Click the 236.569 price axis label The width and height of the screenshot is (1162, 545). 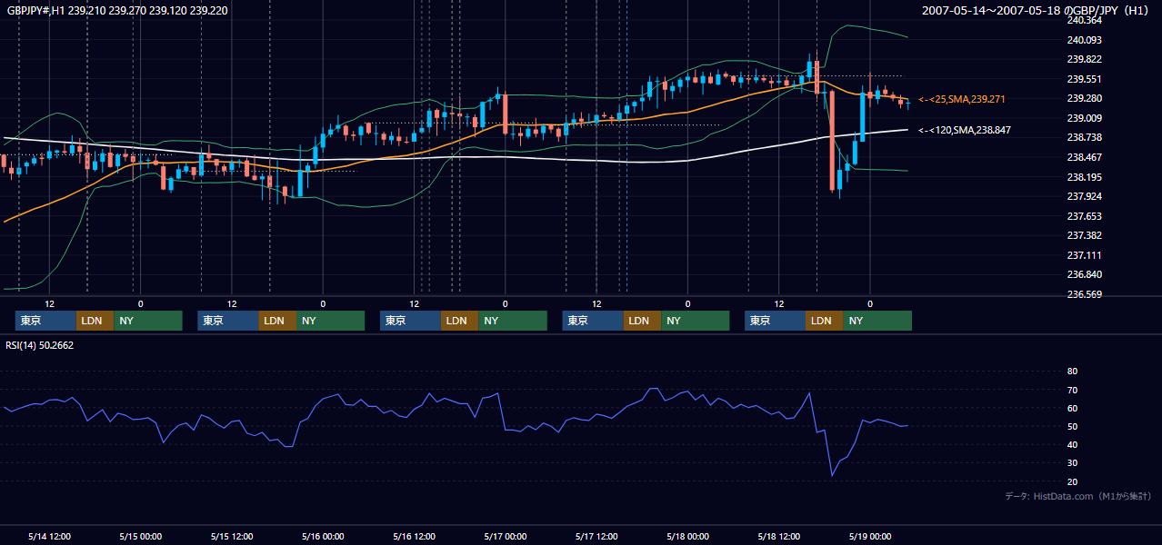1084,294
